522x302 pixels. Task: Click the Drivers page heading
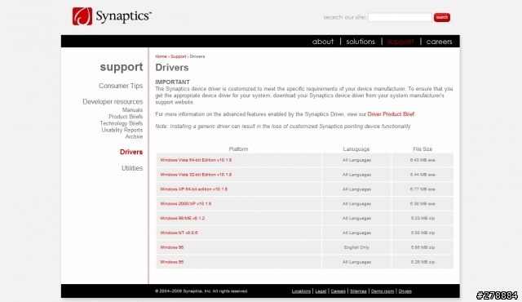pyautogui.click(x=172, y=68)
